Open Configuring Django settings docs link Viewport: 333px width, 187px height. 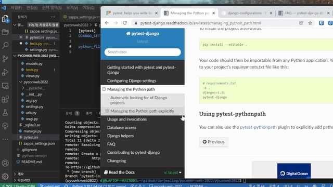click(x=132, y=81)
